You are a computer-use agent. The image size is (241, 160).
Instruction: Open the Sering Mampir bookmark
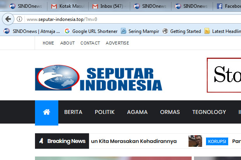(140, 31)
